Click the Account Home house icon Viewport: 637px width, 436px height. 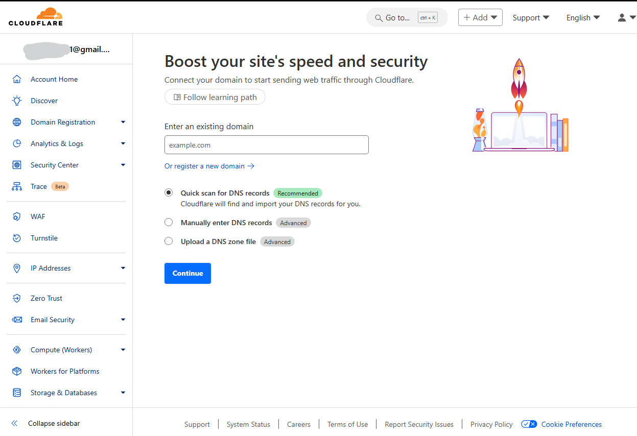point(17,79)
